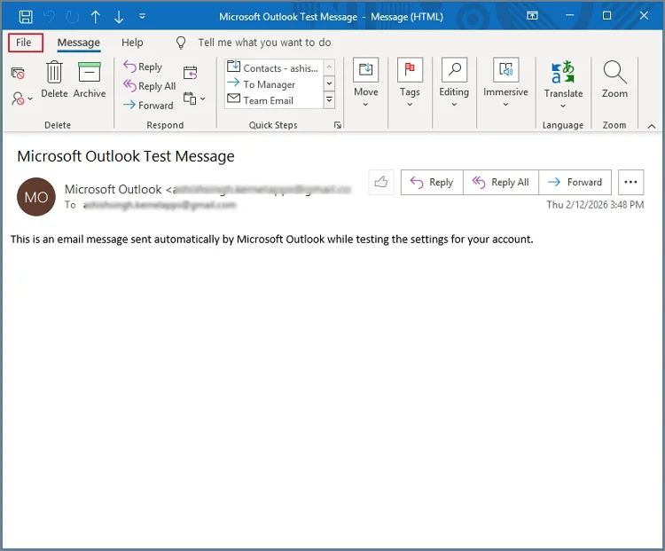
Task: Click the Redo icon in quick access toolbar
Action: point(72,17)
